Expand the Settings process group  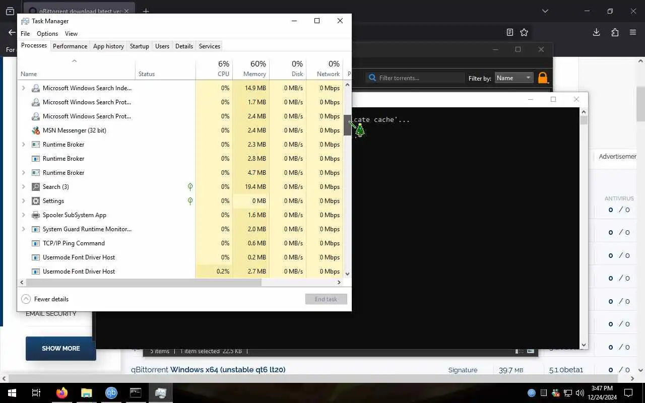click(x=23, y=201)
